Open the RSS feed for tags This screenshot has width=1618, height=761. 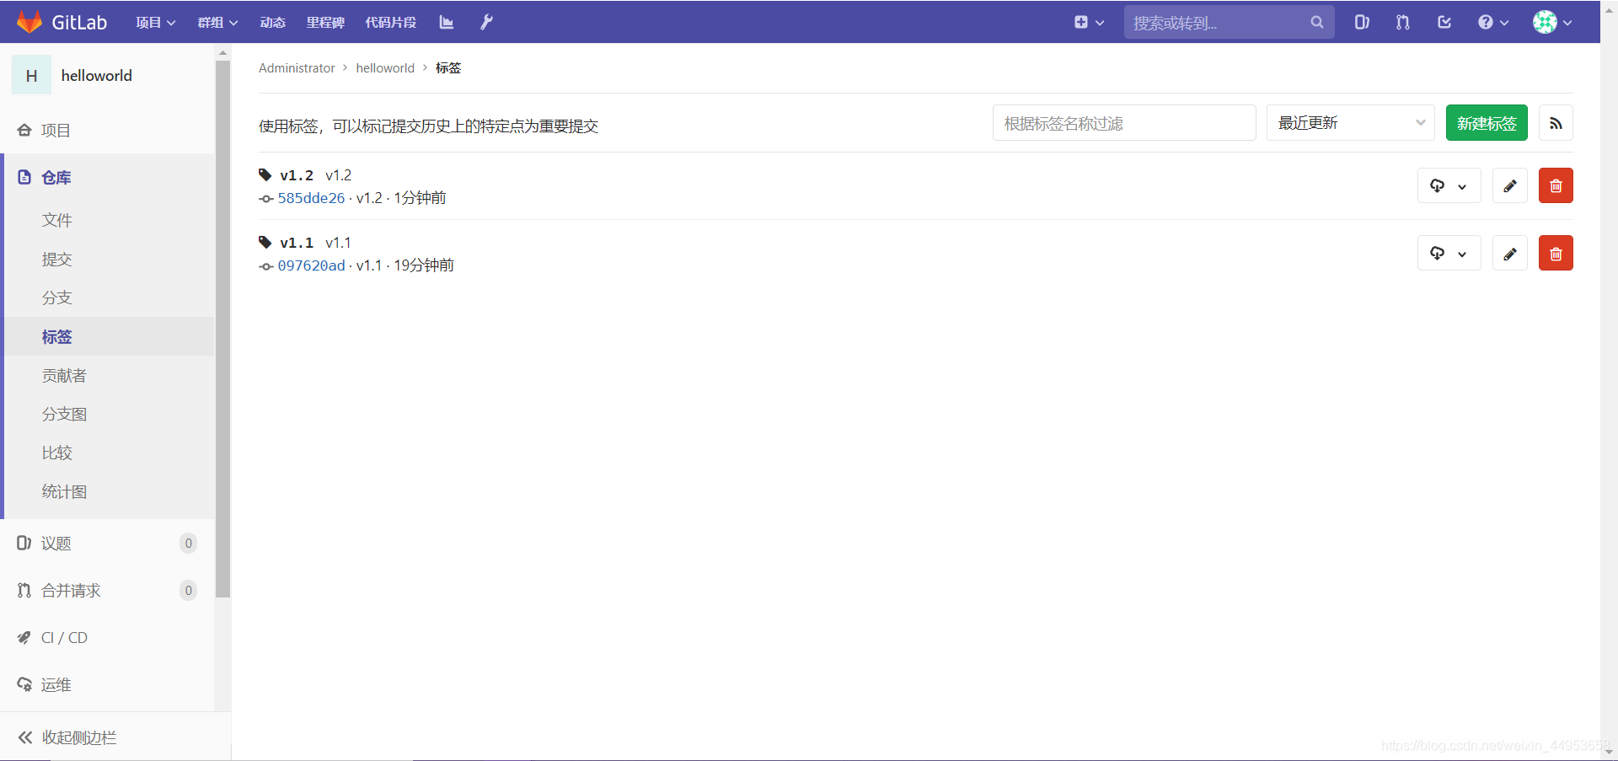pyautogui.click(x=1556, y=122)
